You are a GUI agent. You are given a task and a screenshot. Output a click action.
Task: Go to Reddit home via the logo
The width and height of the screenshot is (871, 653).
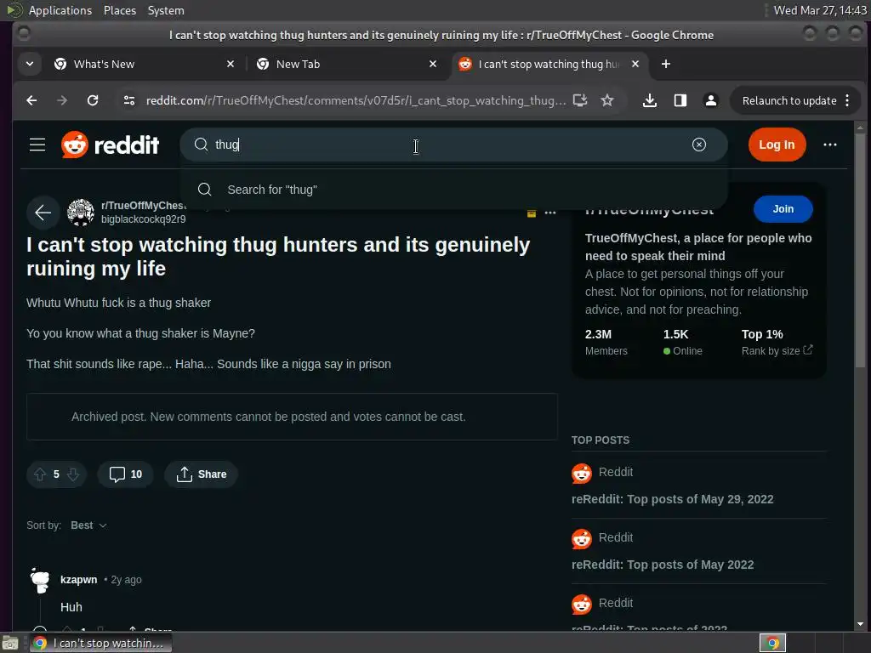(110, 145)
